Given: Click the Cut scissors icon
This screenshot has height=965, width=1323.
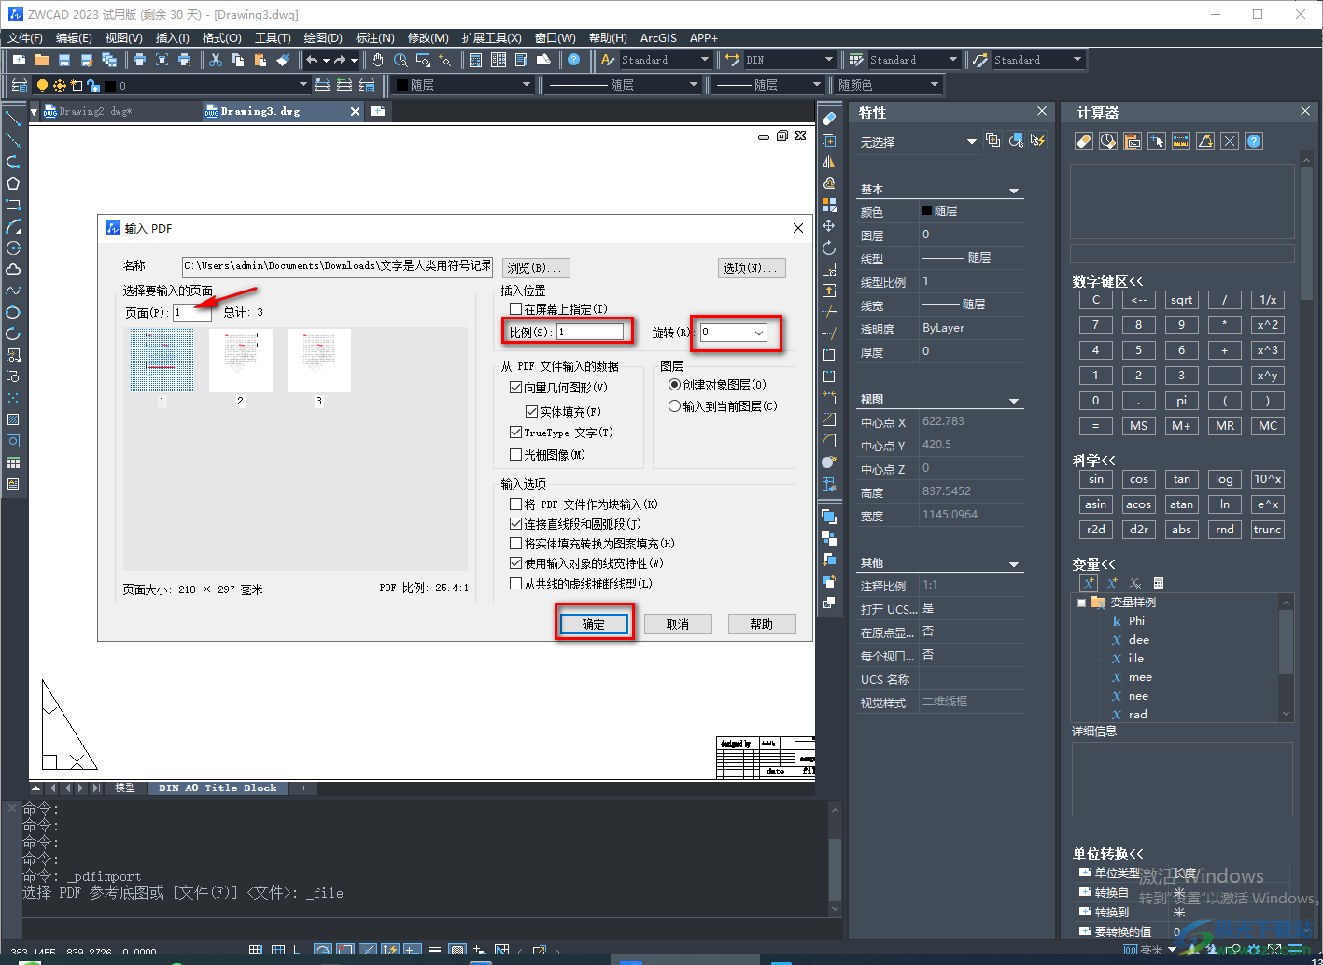Looking at the screenshot, I should pyautogui.click(x=216, y=60).
